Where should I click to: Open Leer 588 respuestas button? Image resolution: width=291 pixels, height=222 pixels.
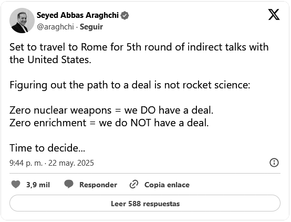tap(145, 203)
